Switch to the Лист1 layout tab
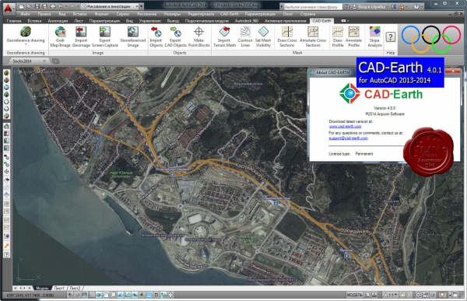Image resolution: width=467 pixels, height=301 pixels. click(x=59, y=289)
